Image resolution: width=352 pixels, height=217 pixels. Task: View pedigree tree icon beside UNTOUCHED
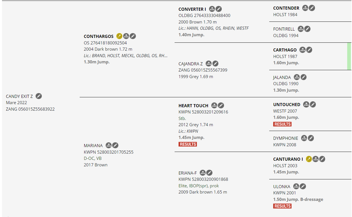pyautogui.click(x=306, y=104)
